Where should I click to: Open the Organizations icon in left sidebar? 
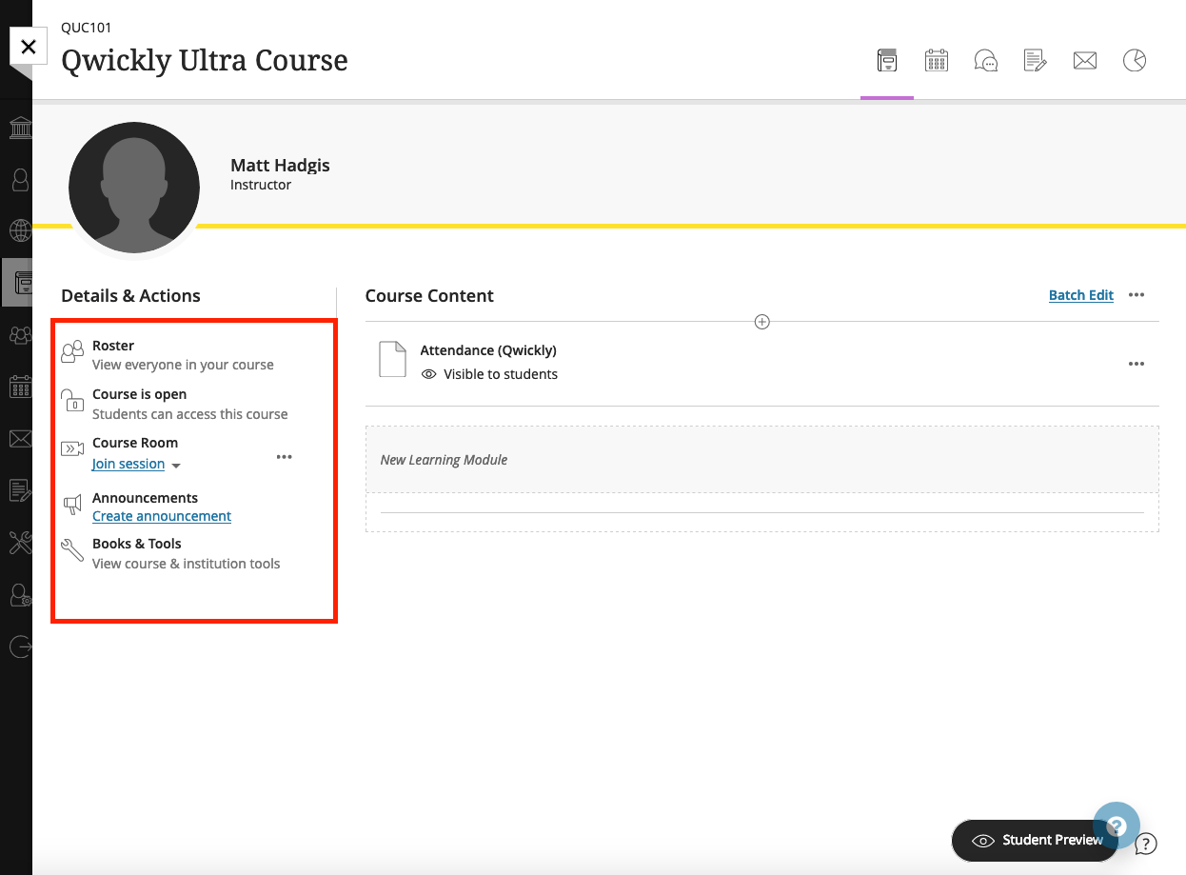[x=20, y=334]
